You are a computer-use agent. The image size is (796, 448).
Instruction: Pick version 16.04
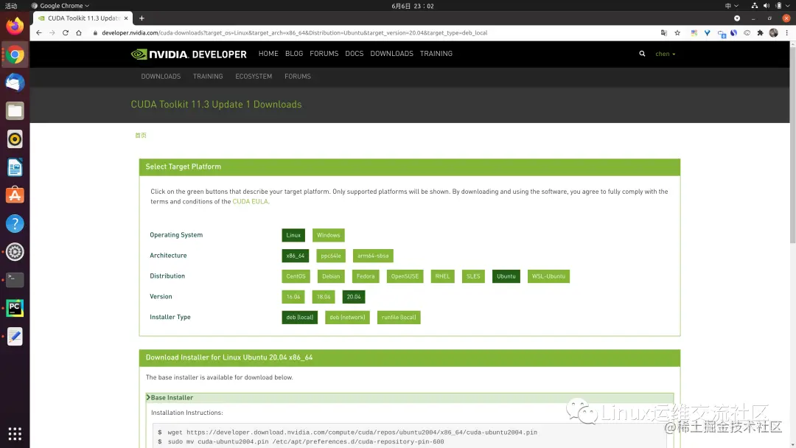click(293, 297)
